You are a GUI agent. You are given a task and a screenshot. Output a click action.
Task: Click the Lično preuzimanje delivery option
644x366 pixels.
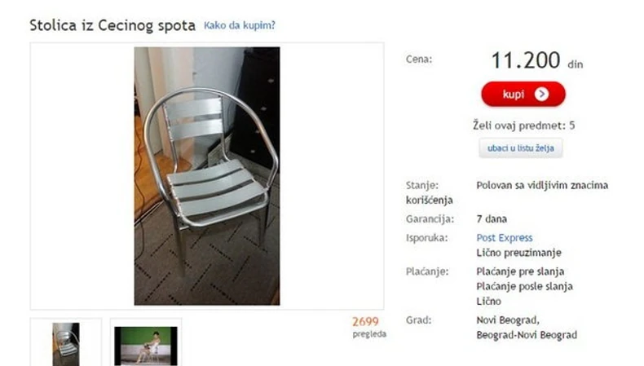coord(518,253)
